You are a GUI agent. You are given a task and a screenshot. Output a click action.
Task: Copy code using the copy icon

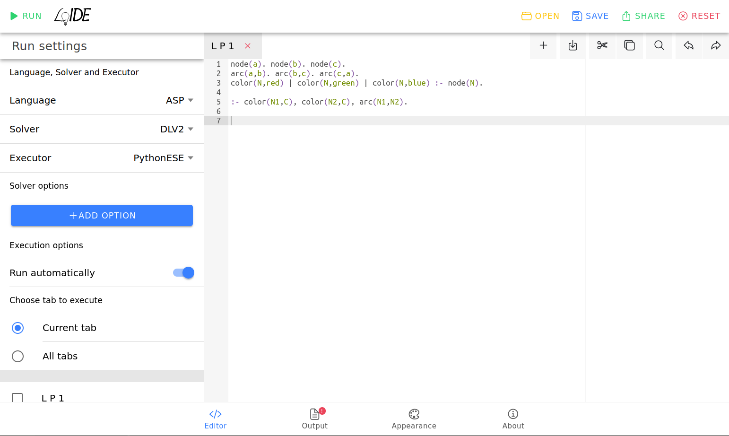[x=630, y=45]
